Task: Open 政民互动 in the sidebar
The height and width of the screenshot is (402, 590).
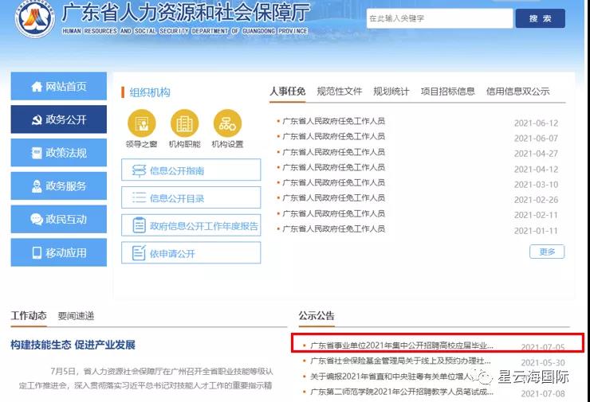Action: pos(59,219)
